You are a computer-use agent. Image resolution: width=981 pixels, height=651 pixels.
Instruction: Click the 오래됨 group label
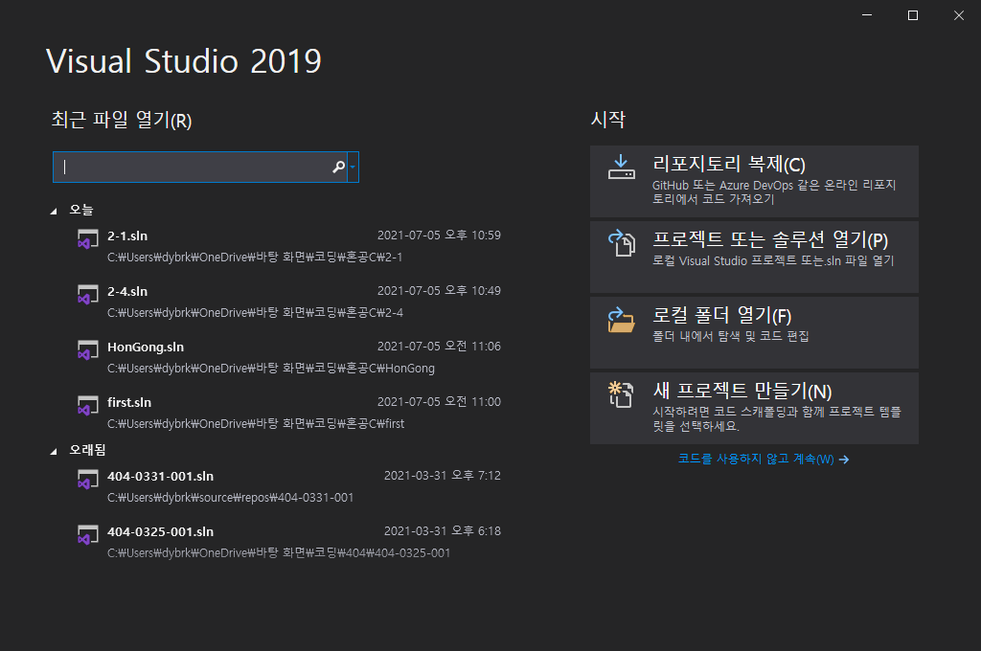coord(87,450)
